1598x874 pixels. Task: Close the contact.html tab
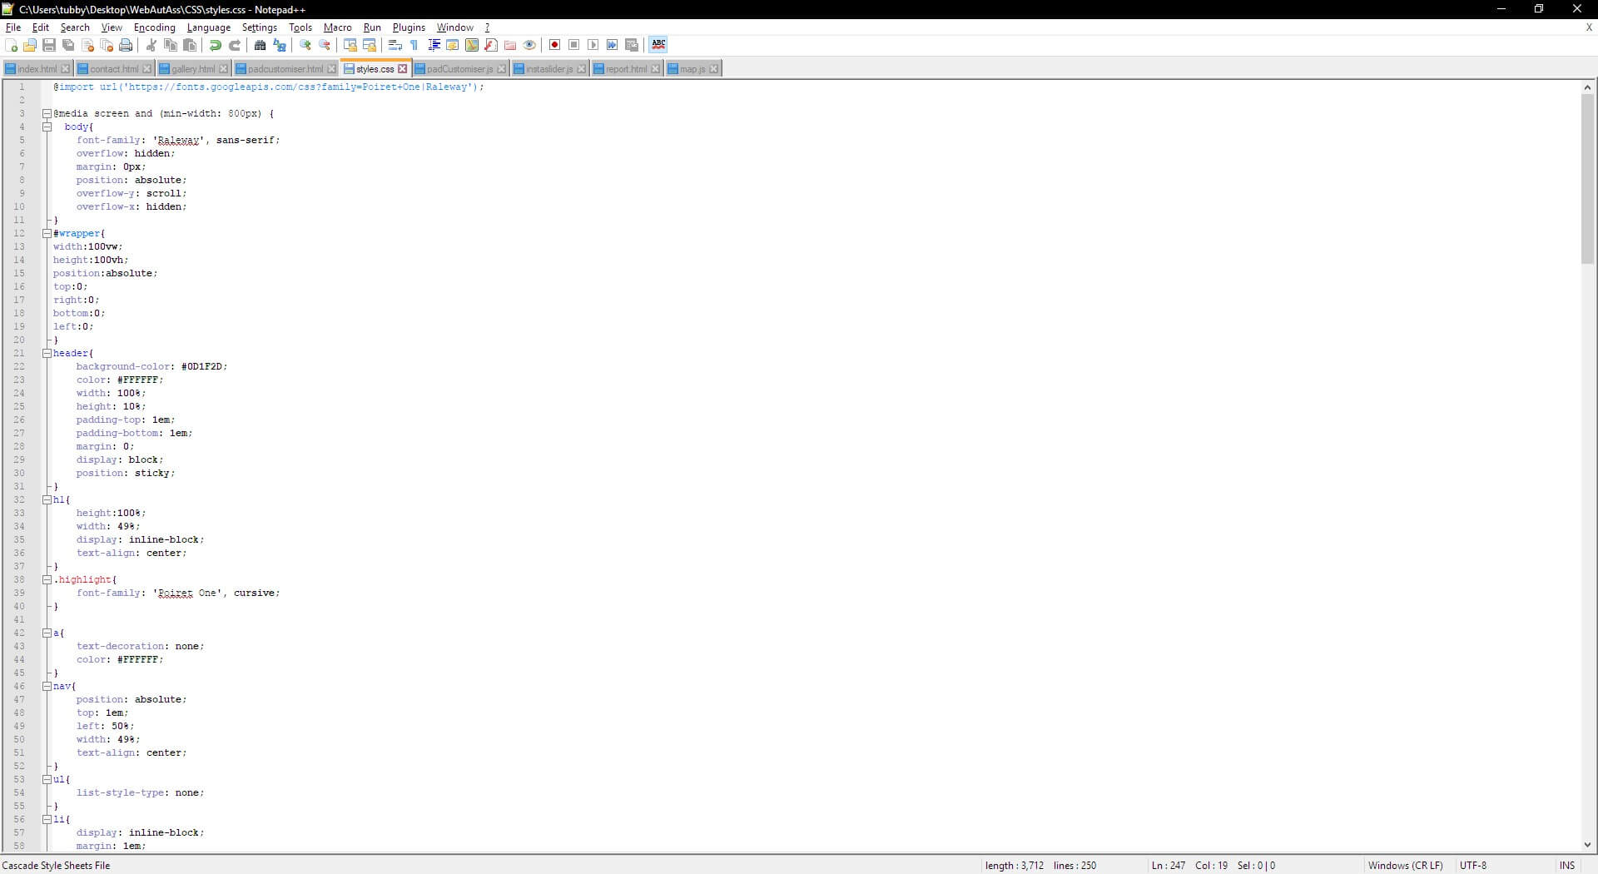click(x=146, y=69)
